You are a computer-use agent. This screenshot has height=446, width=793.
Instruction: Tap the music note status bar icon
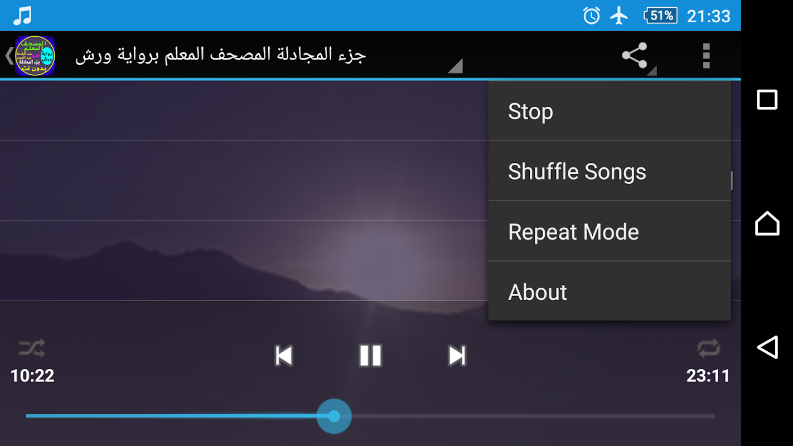tap(22, 16)
